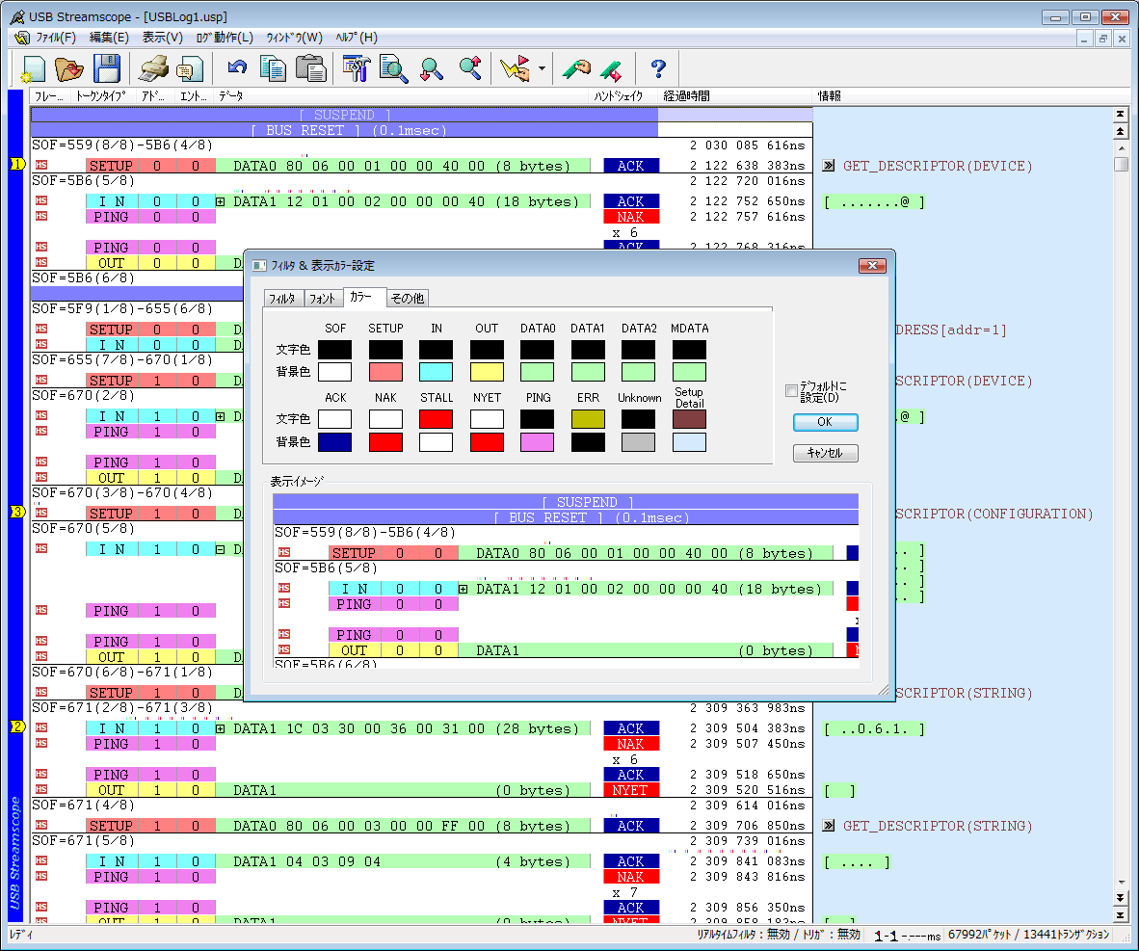Switch to the フィルタ tab

281,299
